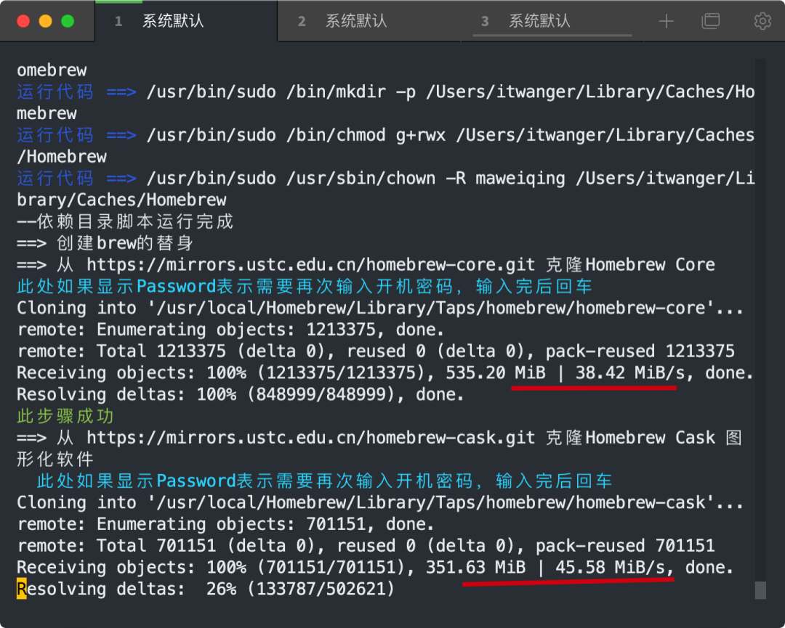This screenshot has width=785, height=628.
Task: Close the terminal window with red button
Action: pos(23,21)
